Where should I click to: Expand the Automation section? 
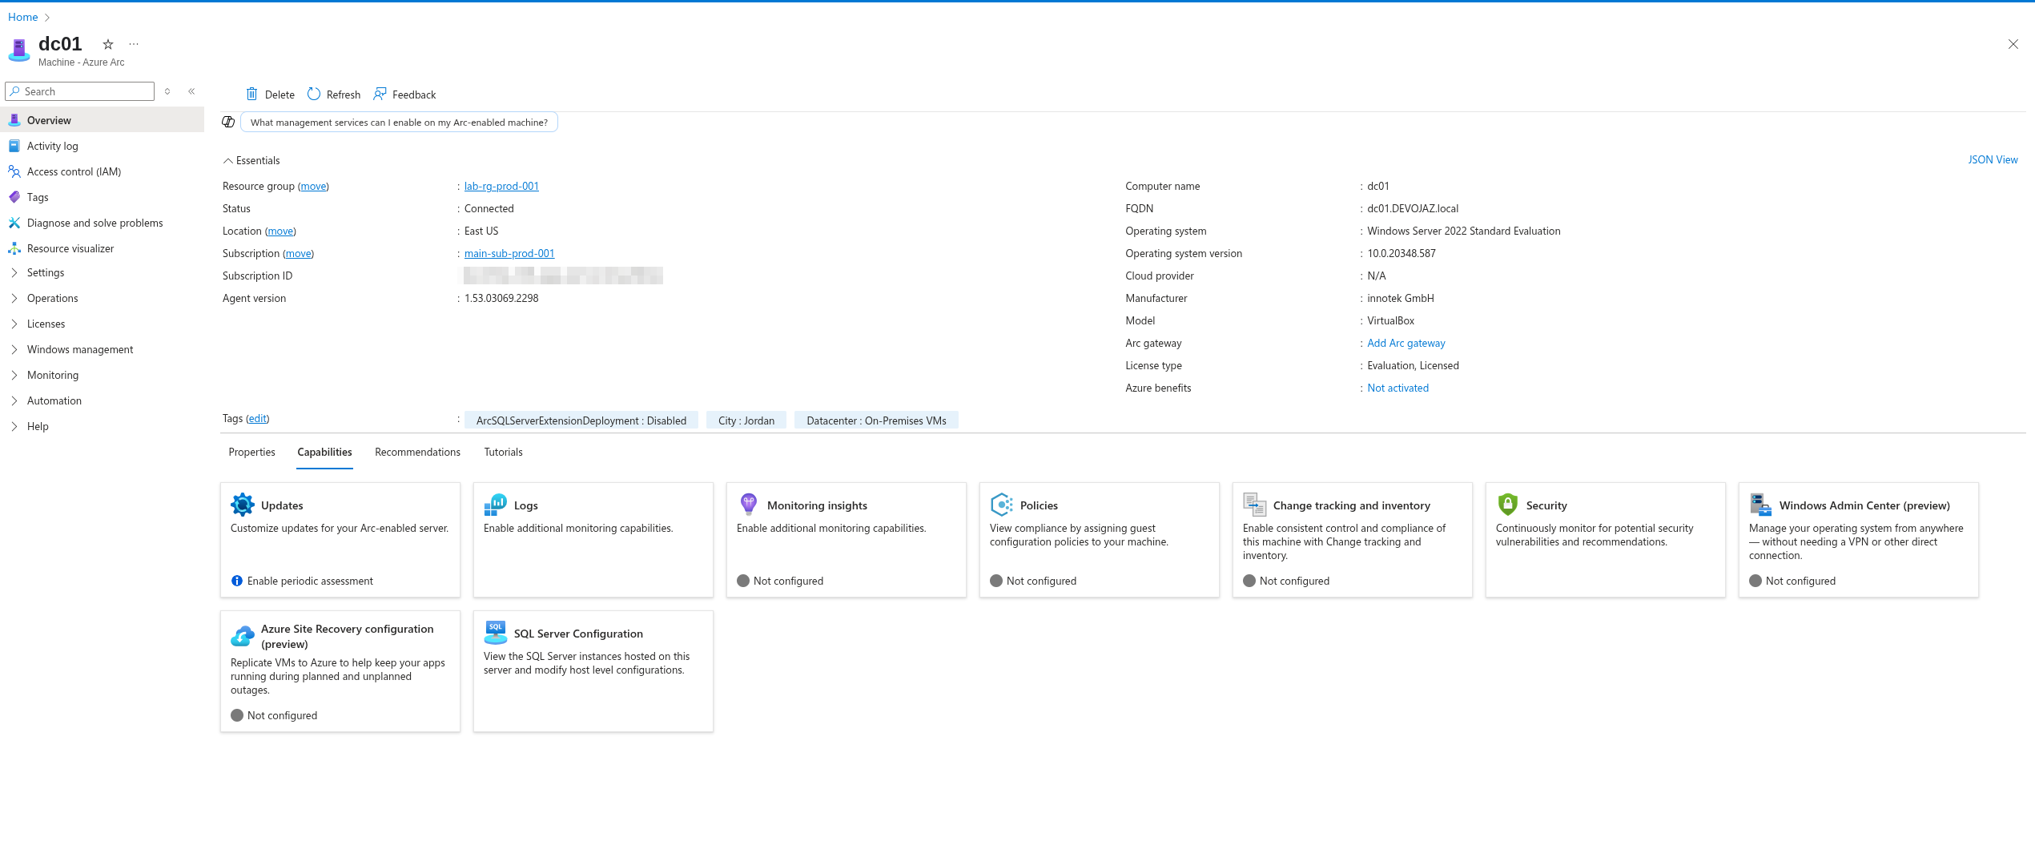tap(14, 400)
